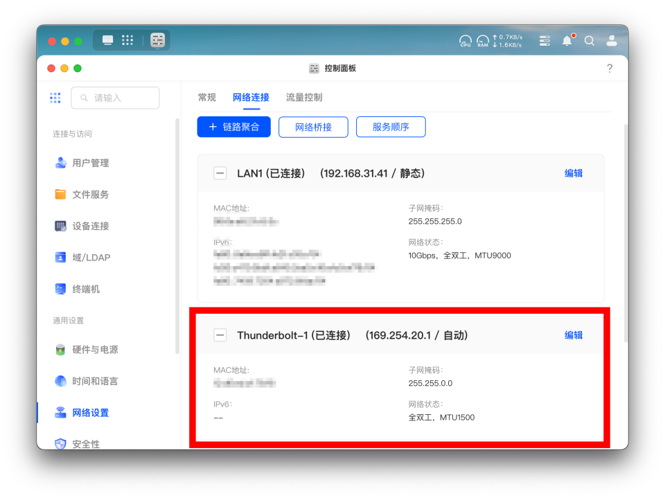Click the 255.255.0.0 subnet mask value

[430, 383]
